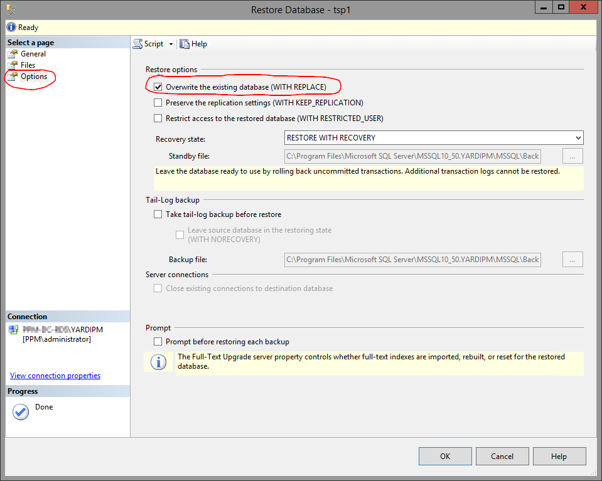Check Close existing connections to destination database
This screenshot has width=602, height=481.
pyautogui.click(x=158, y=288)
